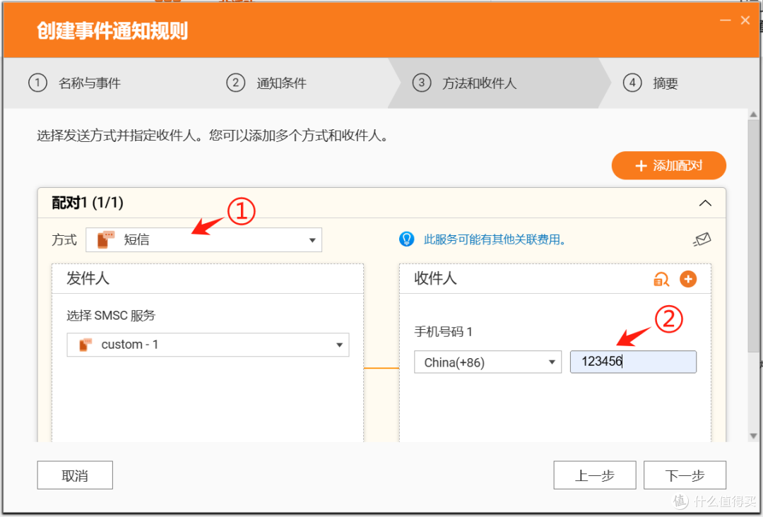
Task: Open the 方式 短信 dropdown
Action: (204, 239)
